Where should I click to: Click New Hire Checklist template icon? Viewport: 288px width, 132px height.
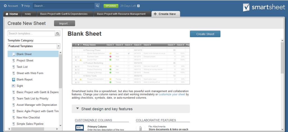pos(13,117)
